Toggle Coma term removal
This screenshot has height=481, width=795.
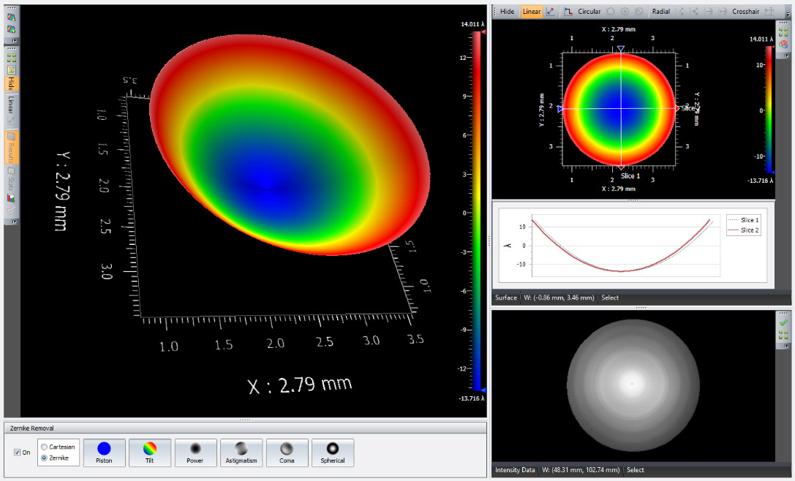click(x=287, y=452)
